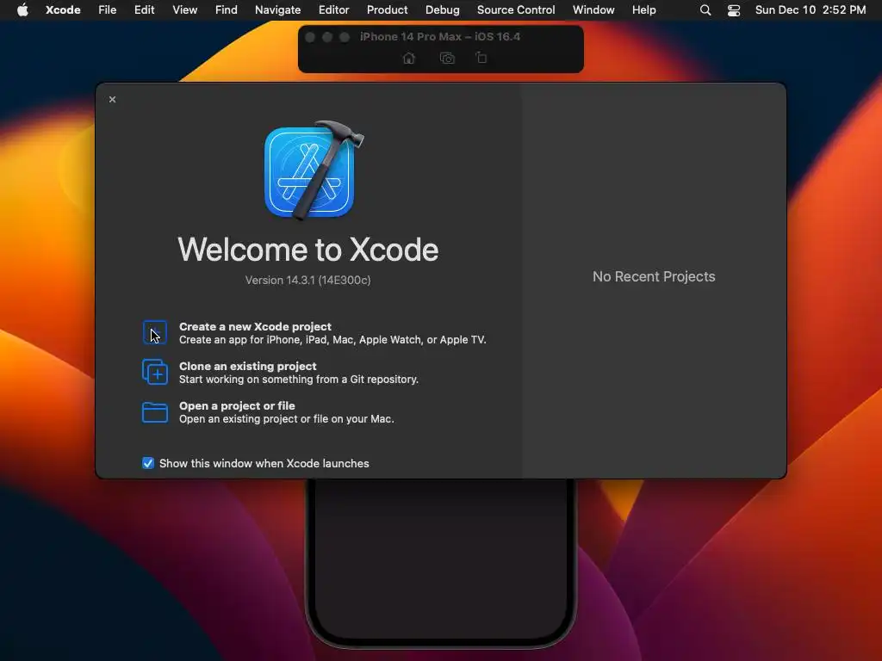Image resolution: width=882 pixels, height=661 pixels.
Task: Open the Debug menu
Action: (442, 9)
